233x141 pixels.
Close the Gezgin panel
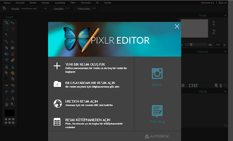(x=225, y=15)
